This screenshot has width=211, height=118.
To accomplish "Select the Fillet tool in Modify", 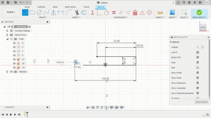I will tap(70, 12).
